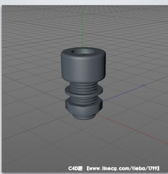Select the hexagonal nut on the model
Image resolution: width=168 pixels, height=174 pixels.
[x=84, y=107]
